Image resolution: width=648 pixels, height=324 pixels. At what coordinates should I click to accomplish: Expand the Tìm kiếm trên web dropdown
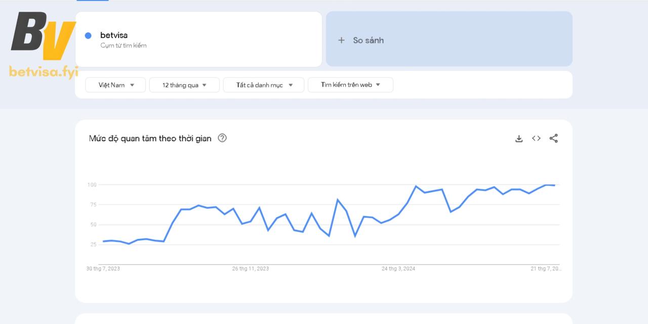[350, 85]
